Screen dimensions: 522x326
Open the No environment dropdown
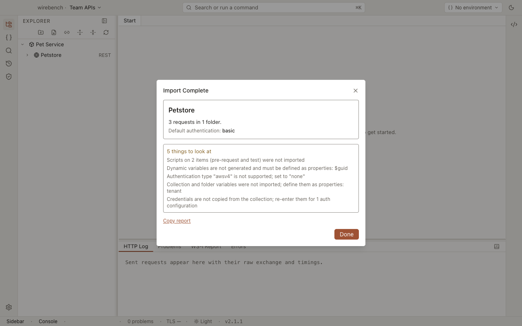point(473,7)
